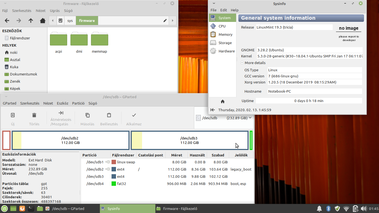Click the Új new partition tool
The width and height of the screenshot is (379, 213).
(x=13, y=119)
